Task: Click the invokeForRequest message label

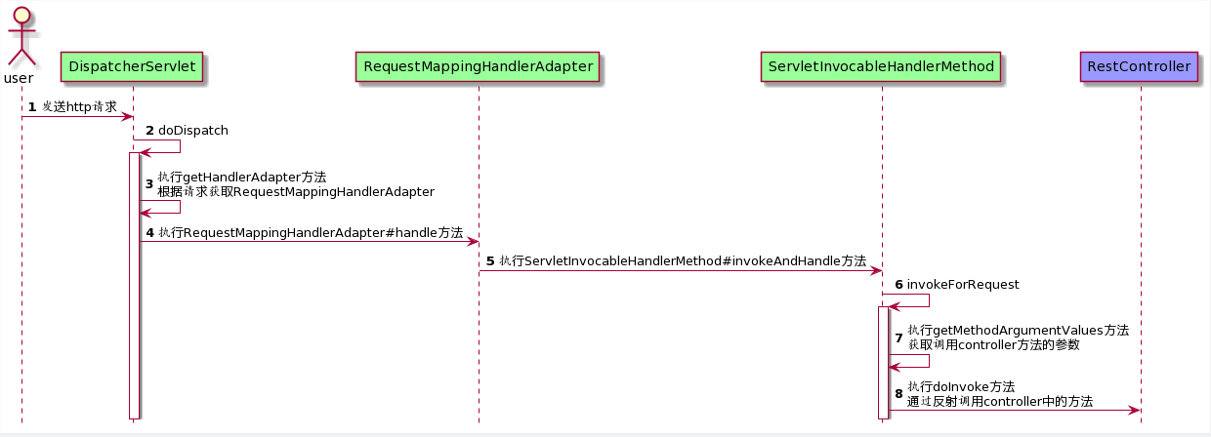Action: pyautogui.click(x=962, y=285)
